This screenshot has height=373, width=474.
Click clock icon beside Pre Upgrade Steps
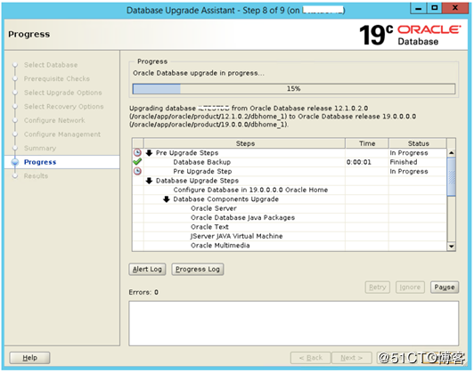(137, 152)
